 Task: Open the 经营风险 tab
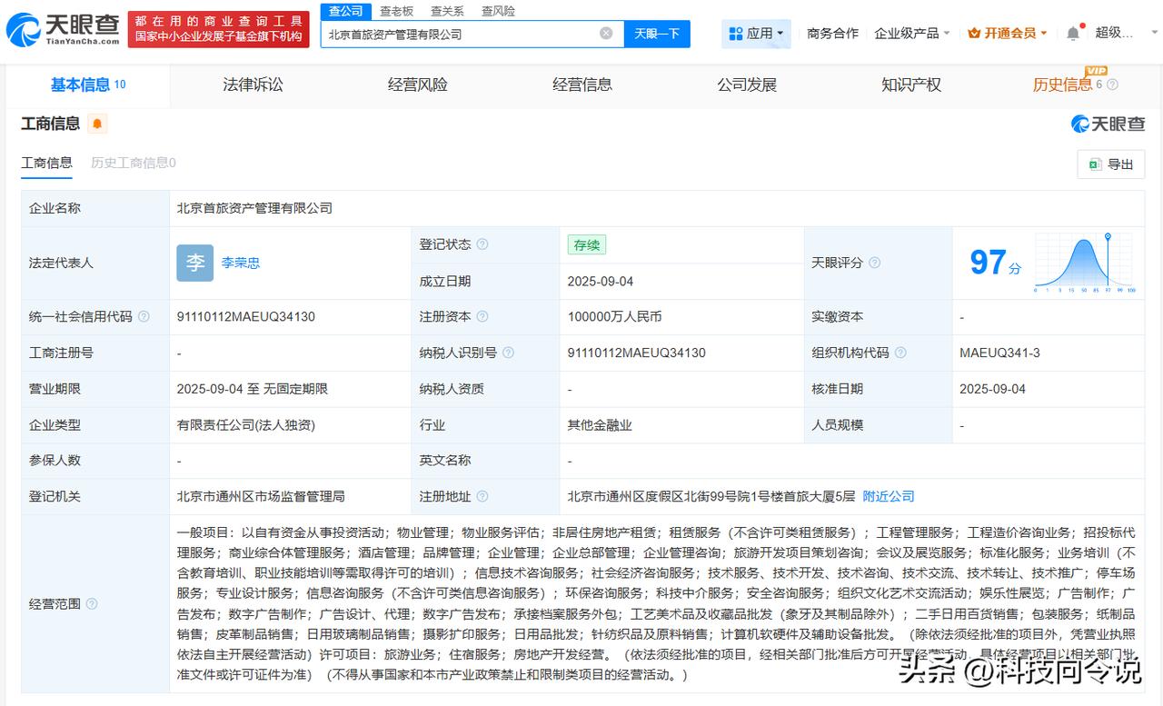point(418,85)
